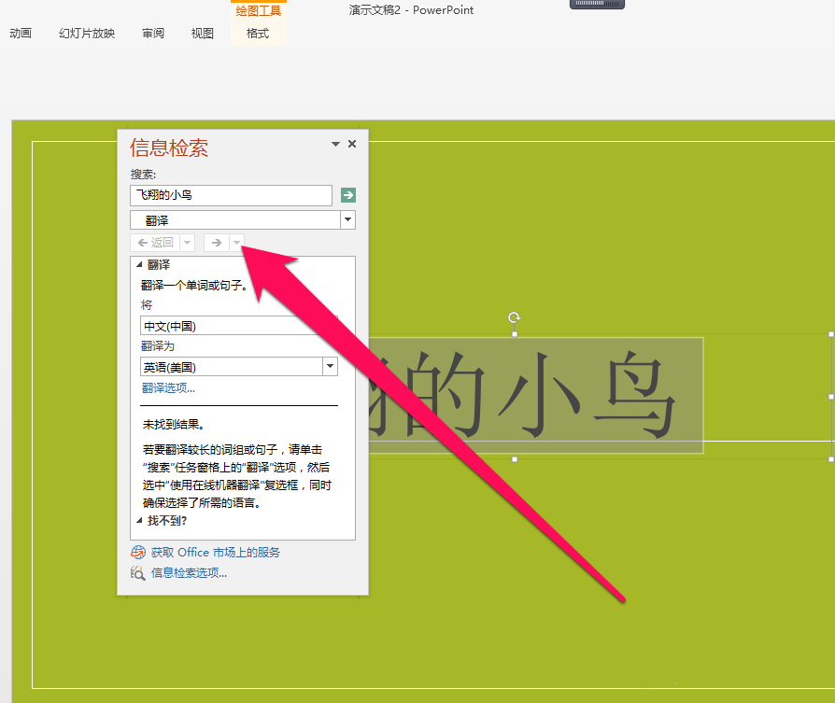
Task: Switch to the 审阅 ribbon tab
Action: coord(152,33)
